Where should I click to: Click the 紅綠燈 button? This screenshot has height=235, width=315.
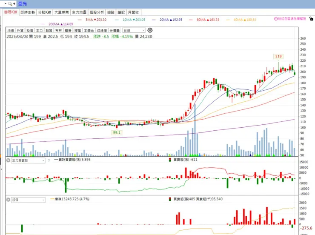click(102, 31)
